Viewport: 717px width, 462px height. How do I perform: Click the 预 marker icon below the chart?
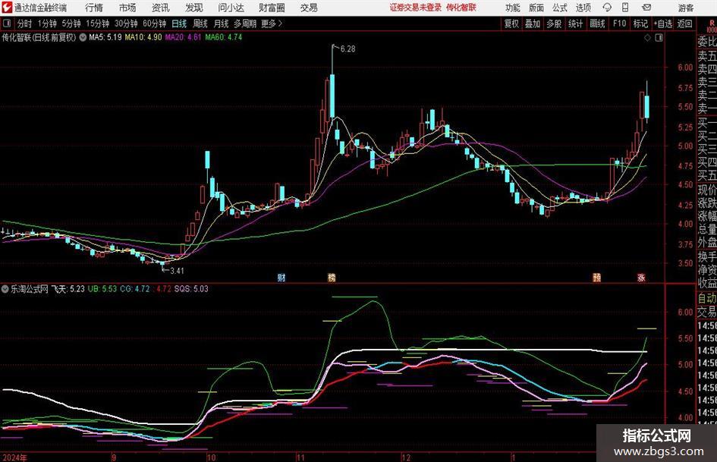[596, 277]
